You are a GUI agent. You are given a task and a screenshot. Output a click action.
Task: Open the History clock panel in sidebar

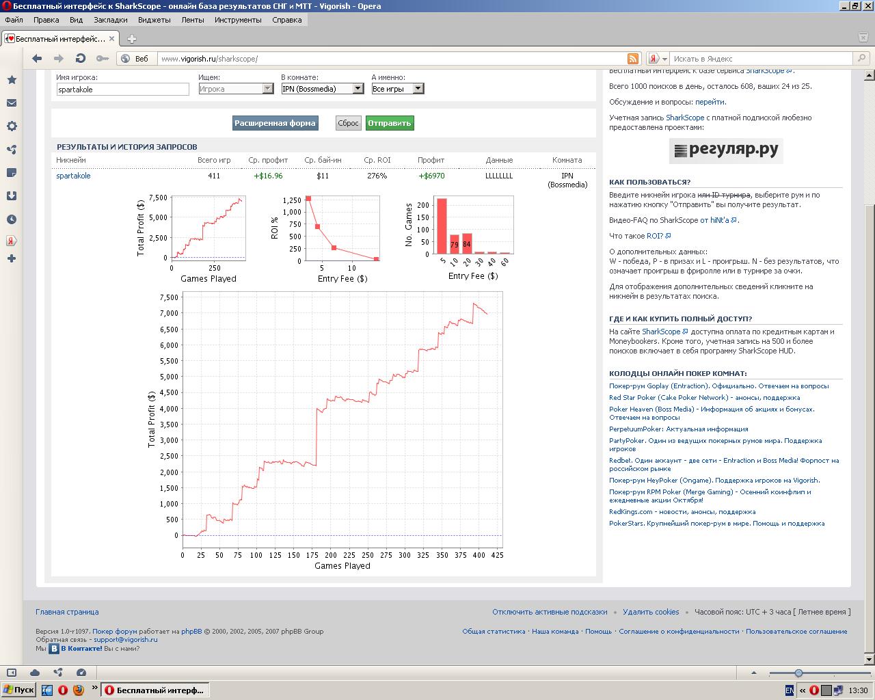click(12, 219)
